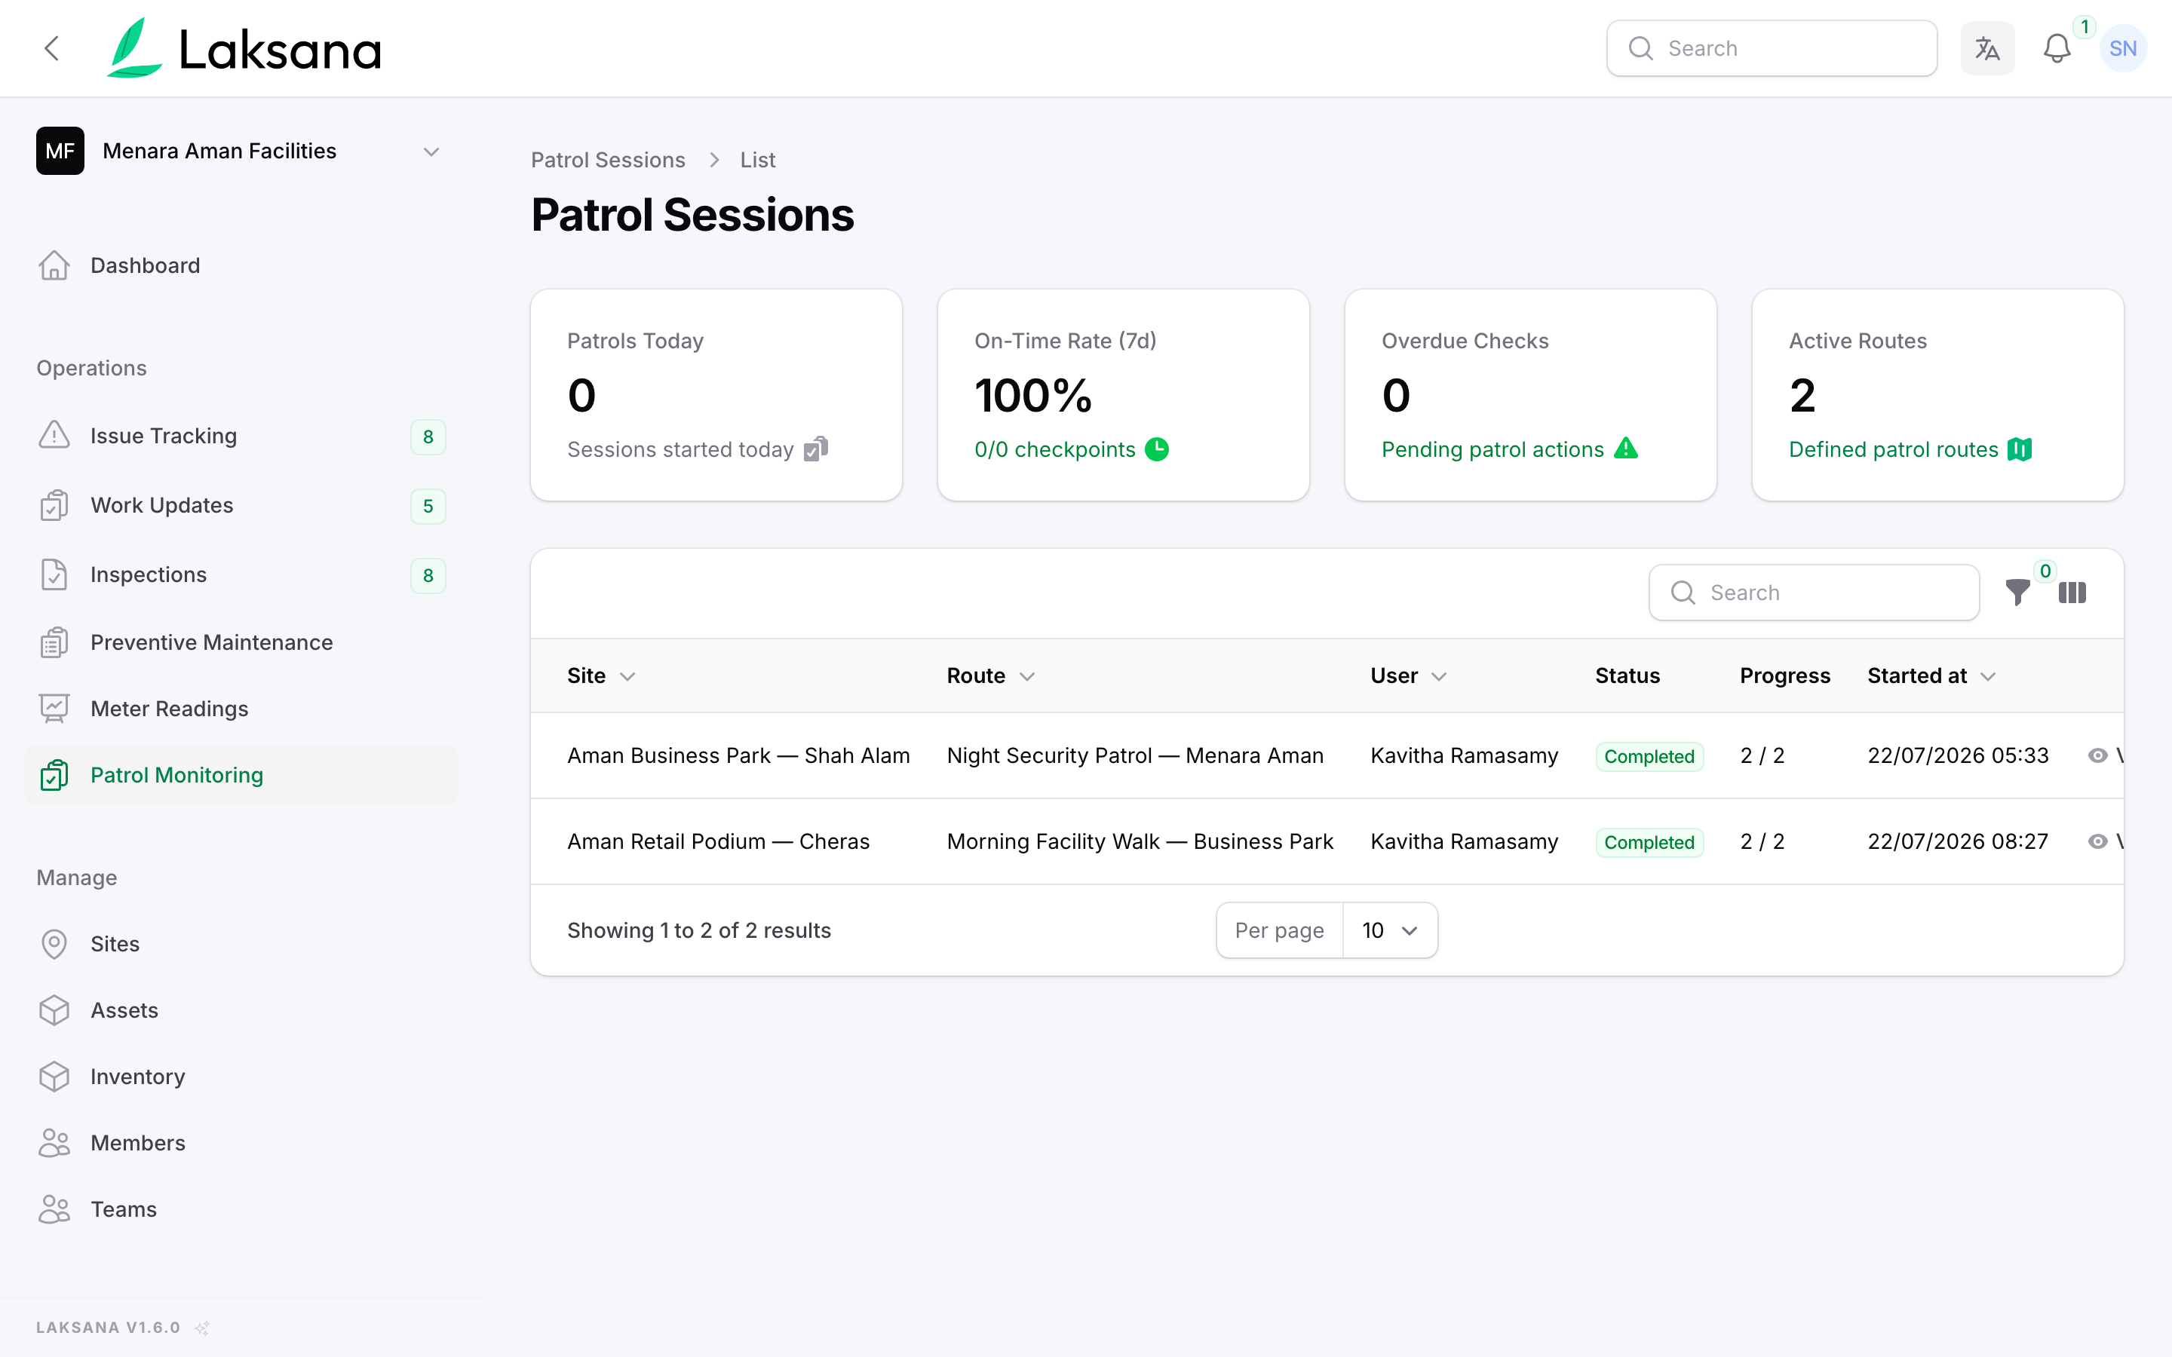
Task: Click the Patrol Monitoring clipboard icon
Action: pos(54,776)
